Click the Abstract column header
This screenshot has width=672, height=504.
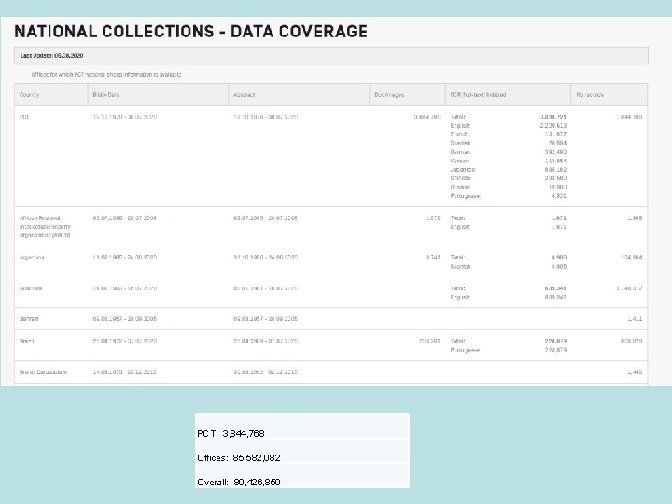[x=299, y=94]
